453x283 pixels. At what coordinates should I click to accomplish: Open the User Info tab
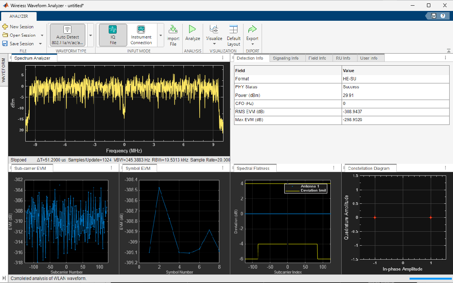pyautogui.click(x=368, y=58)
